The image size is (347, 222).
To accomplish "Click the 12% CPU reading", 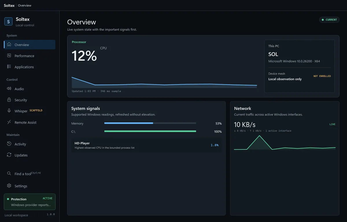I will click(x=84, y=56).
